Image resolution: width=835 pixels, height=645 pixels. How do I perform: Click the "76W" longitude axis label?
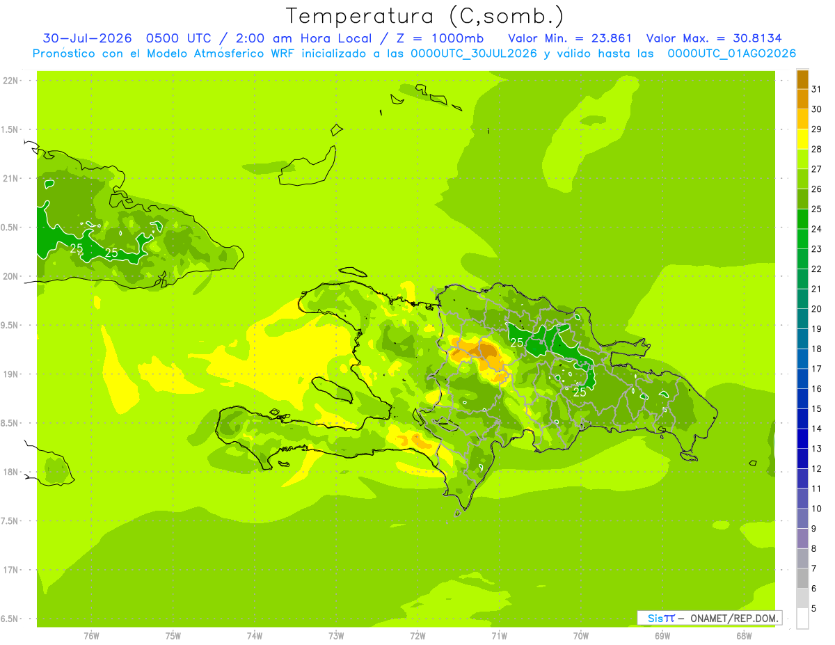point(91,636)
